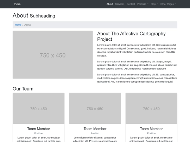The height and width of the screenshot is (142, 190).
Task: Click the paragraph containing 'Saepe, magni'
Action: [x=137, y=65]
